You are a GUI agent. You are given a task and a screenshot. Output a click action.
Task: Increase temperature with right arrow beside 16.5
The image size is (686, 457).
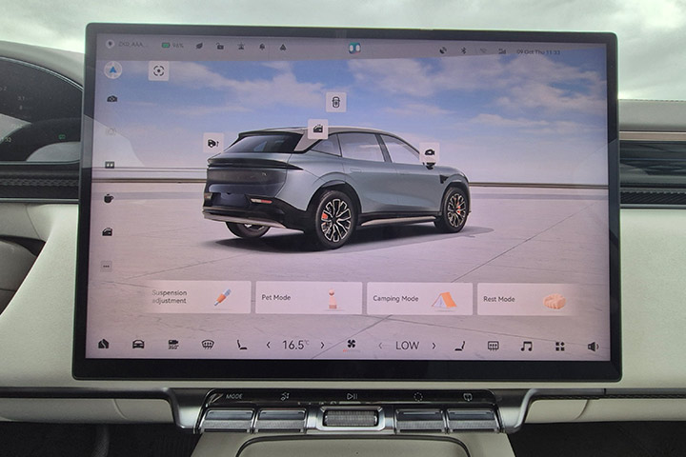pyautogui.click(x=322, y=345)
